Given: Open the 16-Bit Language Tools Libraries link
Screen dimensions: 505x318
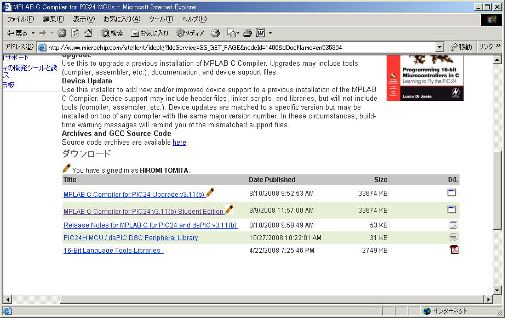Looking at the screenshot, I should pos(112,250).
